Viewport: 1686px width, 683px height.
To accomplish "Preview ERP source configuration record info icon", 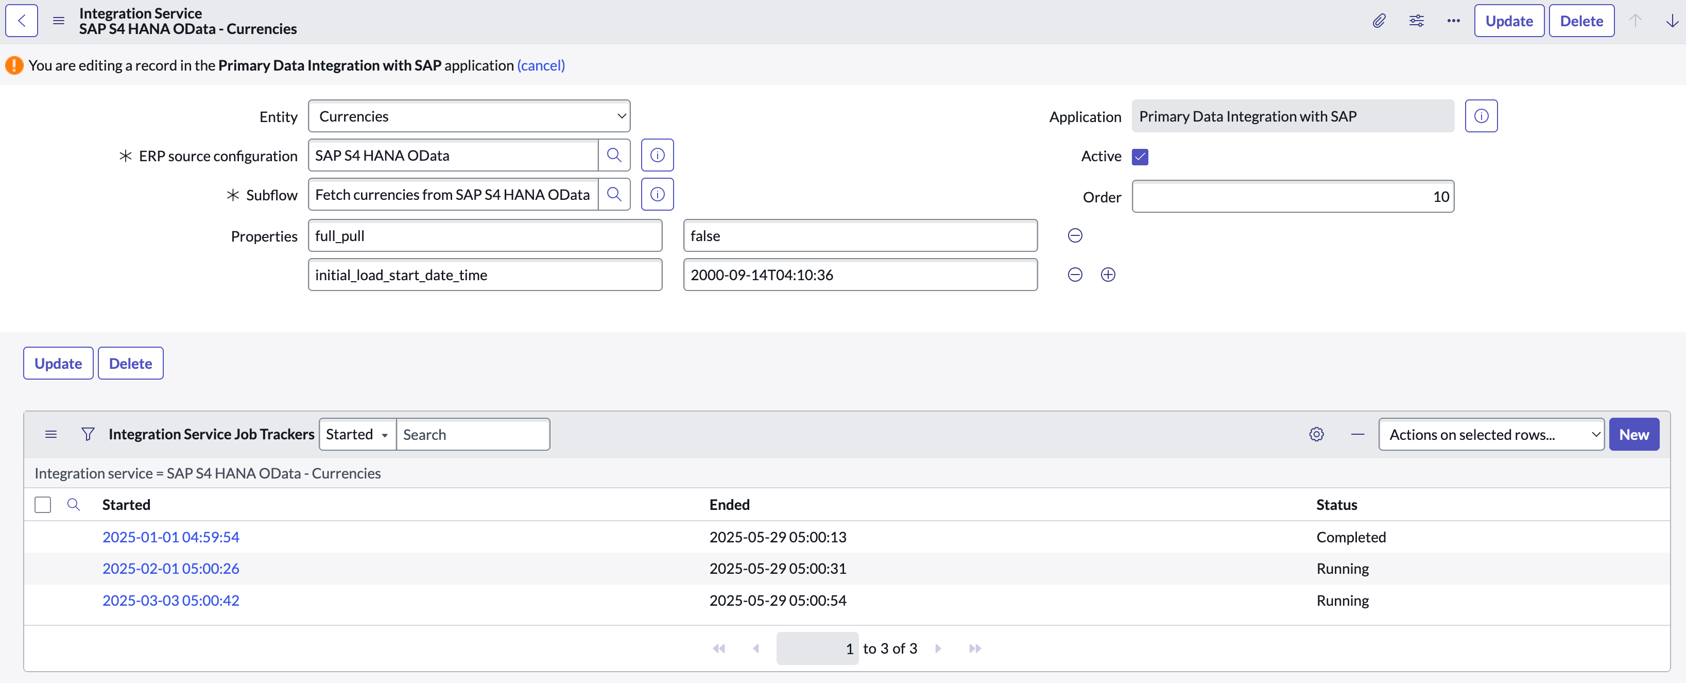I will (x=657, y=155).
